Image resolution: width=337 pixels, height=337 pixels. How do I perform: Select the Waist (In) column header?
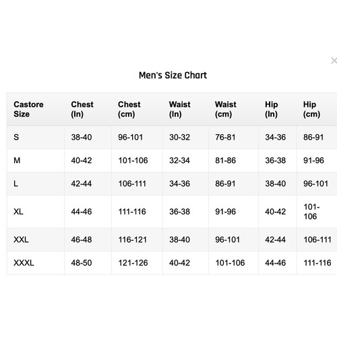179,109
